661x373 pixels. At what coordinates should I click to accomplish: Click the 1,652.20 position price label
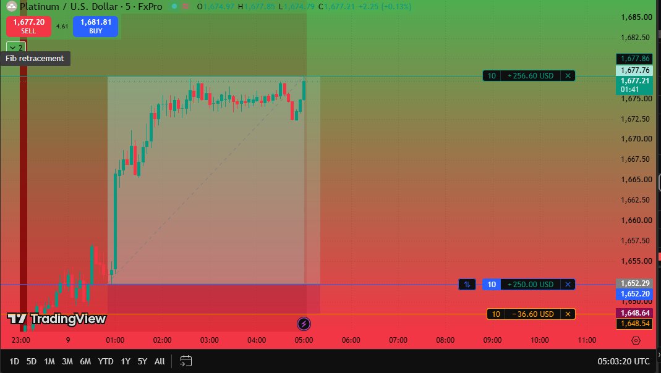634,294
